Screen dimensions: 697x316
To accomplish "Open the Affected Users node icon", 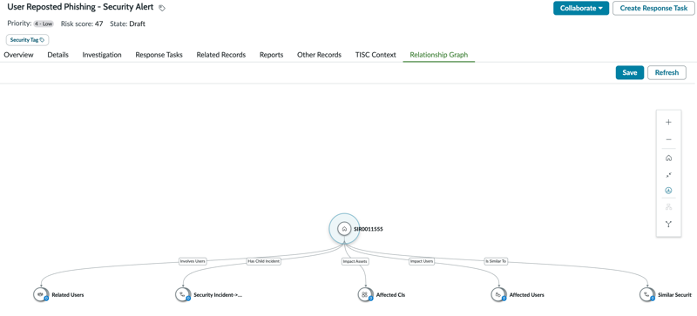I will click(498, 294).
